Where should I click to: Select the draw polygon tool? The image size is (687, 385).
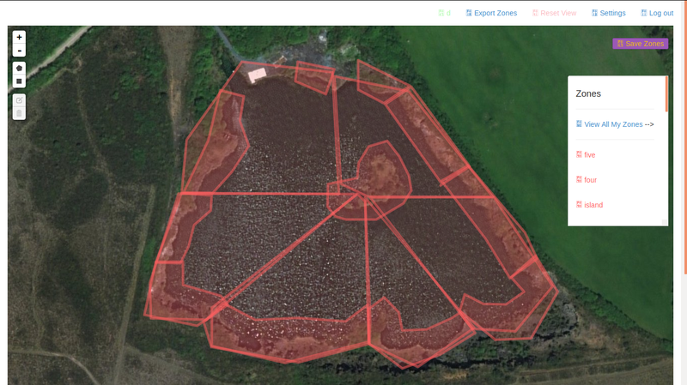tap(19, 69)
